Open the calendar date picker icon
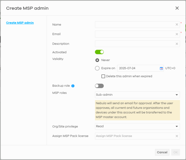The image size is (186, 160). pos(161,68)
